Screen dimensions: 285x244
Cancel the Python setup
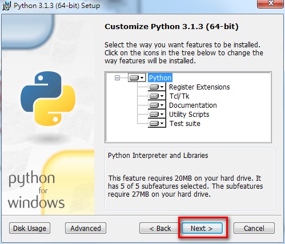click(254, 228)
